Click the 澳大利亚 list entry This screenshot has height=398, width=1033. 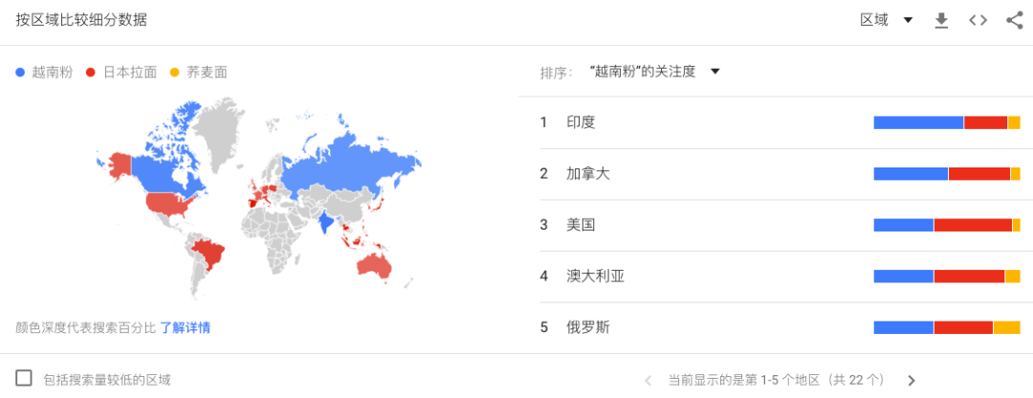point(595,276)
